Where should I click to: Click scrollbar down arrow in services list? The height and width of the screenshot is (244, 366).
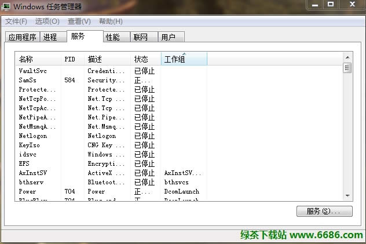(x=347, y=196)
